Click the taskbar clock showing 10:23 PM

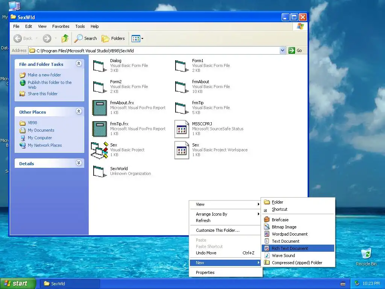pos(371,284)
